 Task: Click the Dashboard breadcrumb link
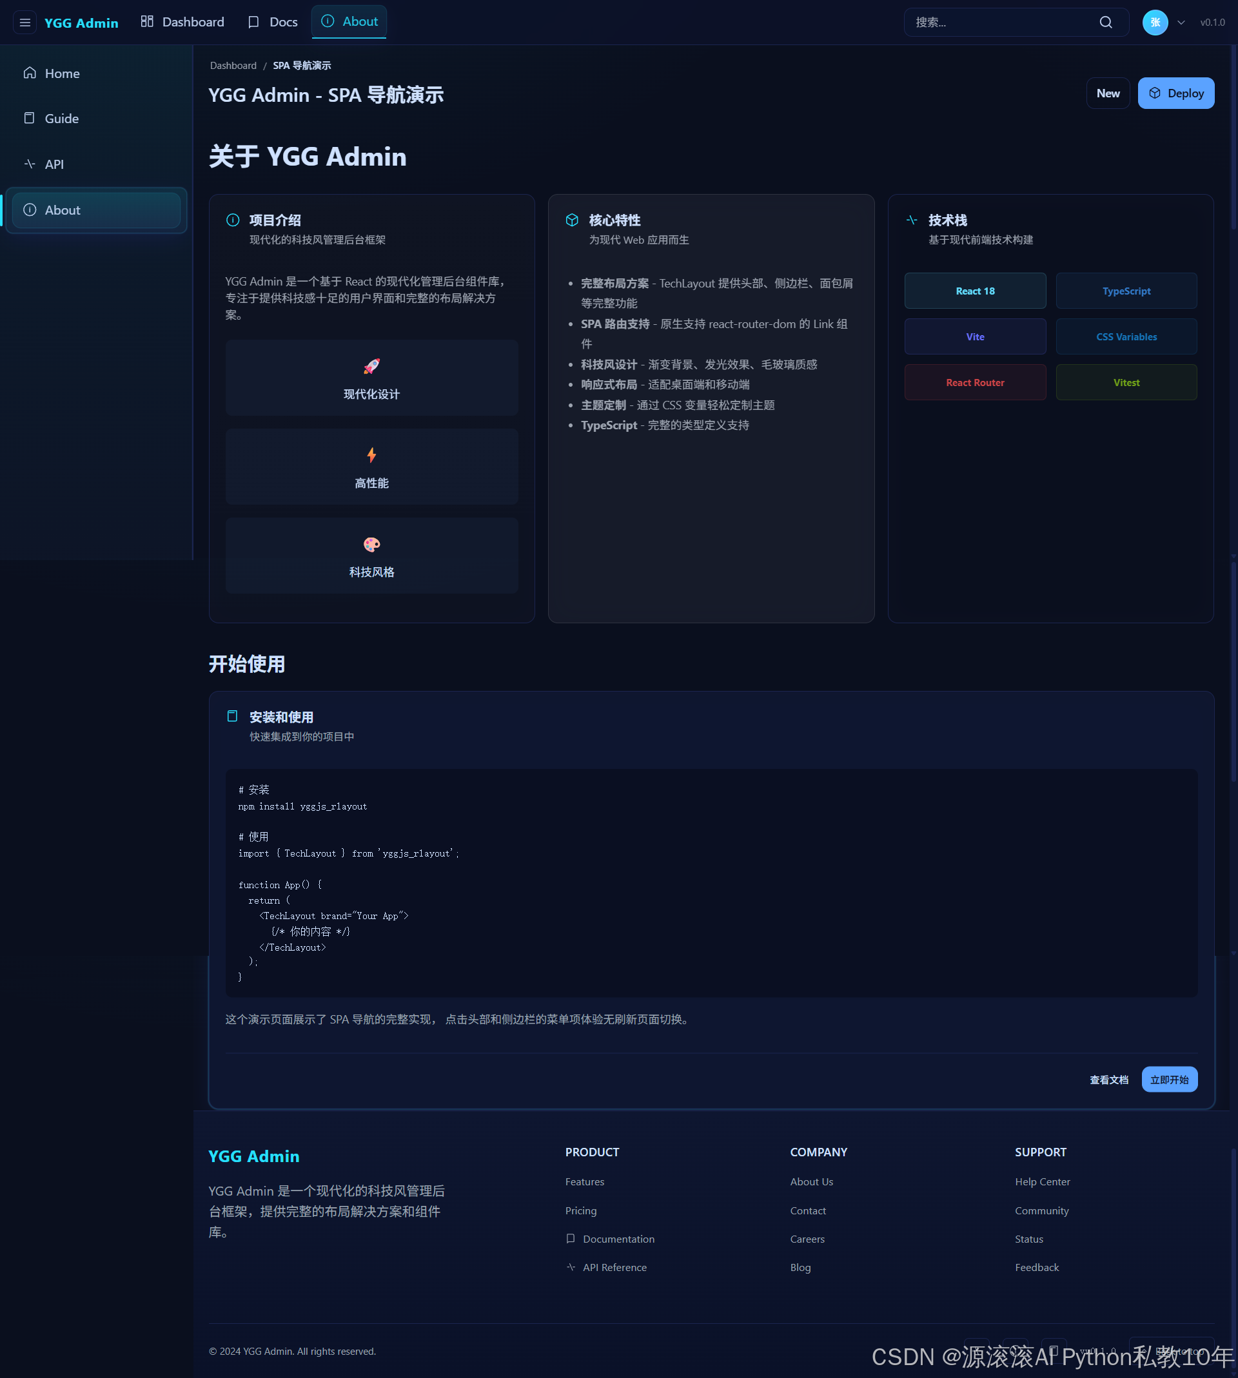click(x=233, y=65)
